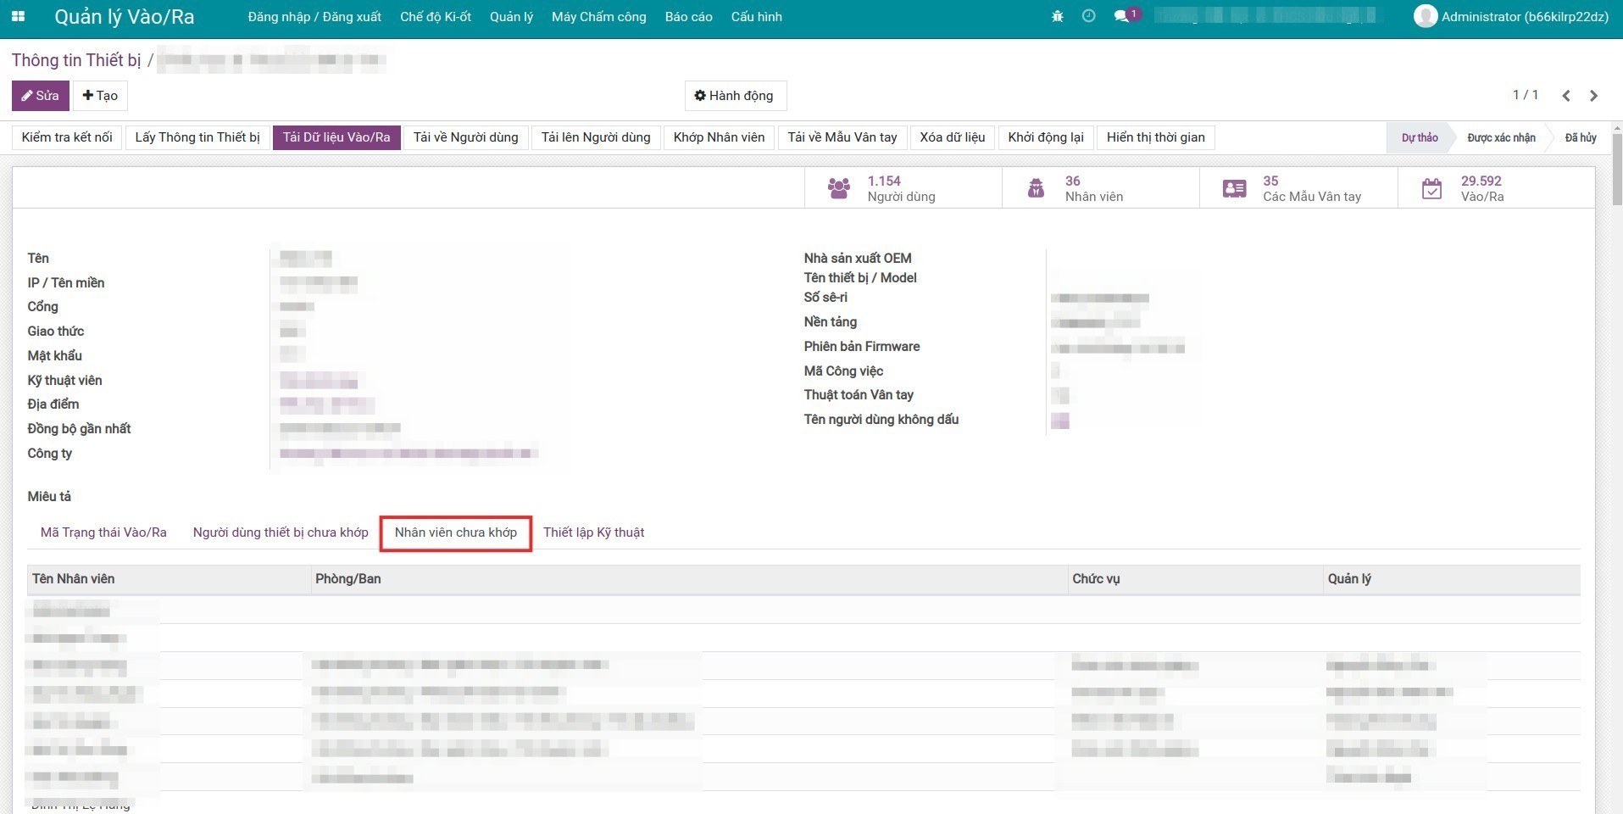
Task: Open the Cấu hình menu
Action: click(756, 16)
